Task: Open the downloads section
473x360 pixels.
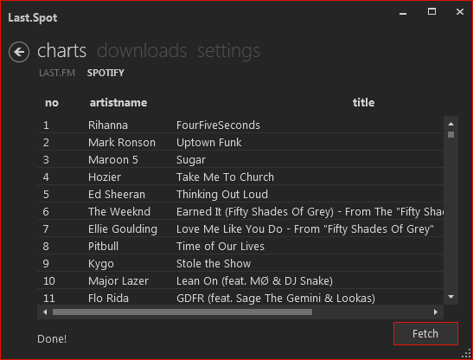Action: (142, 50)
